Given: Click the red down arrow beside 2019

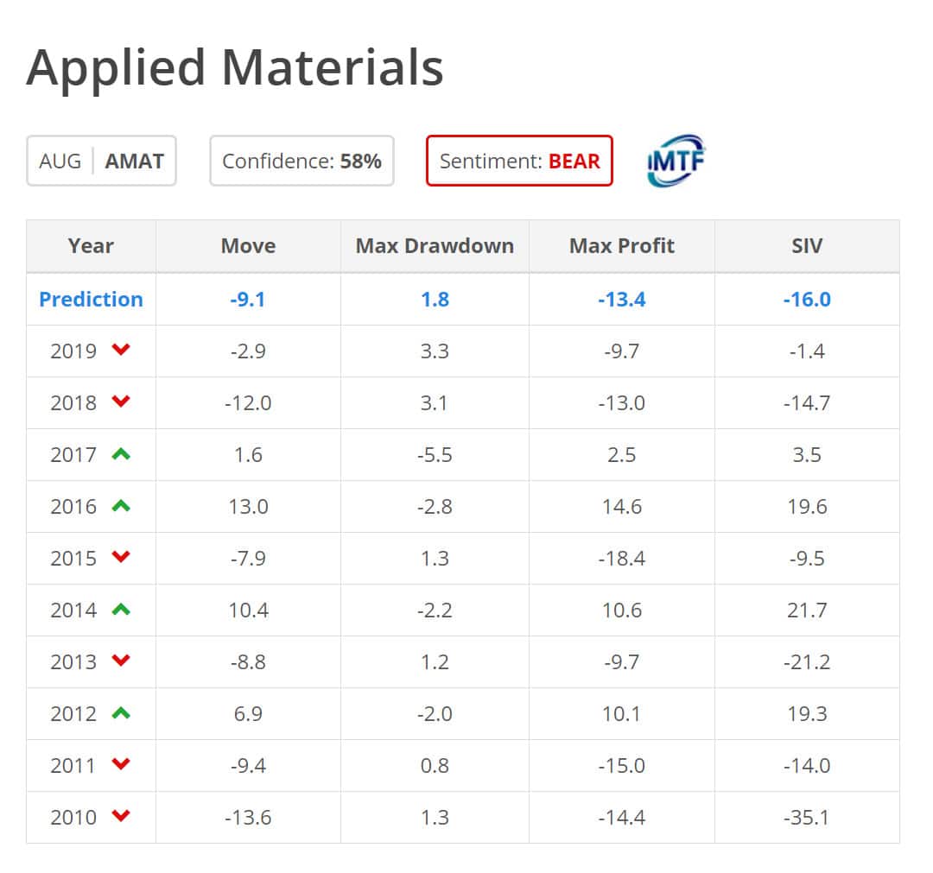Looking at the screenshot, I should pyautogui.click(x=121, y=350).
